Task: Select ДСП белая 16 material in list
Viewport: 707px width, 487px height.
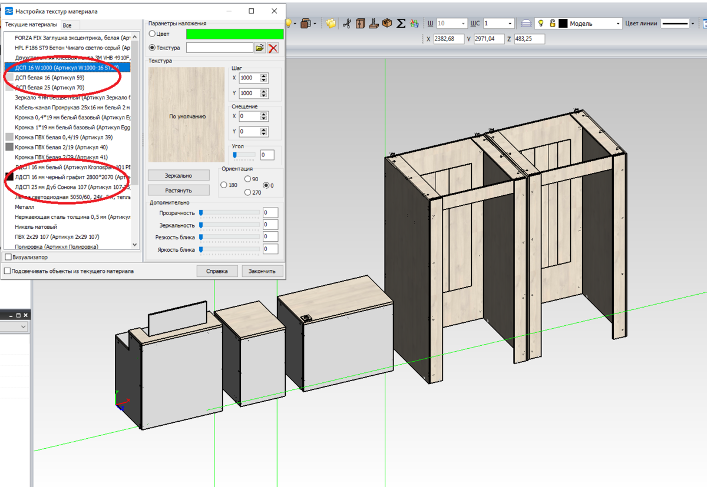Action: pos(49,78)
